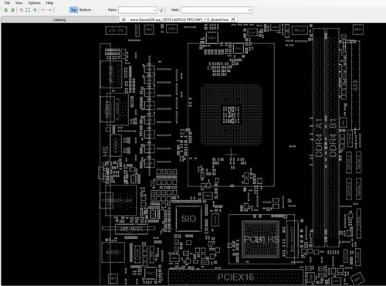Select the PCIEX16 slot on the board
This screenshot has width=386, height=286.
pyautogui.click(x=235, y=277)
